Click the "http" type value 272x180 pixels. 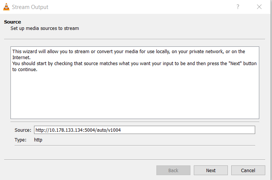38,140
